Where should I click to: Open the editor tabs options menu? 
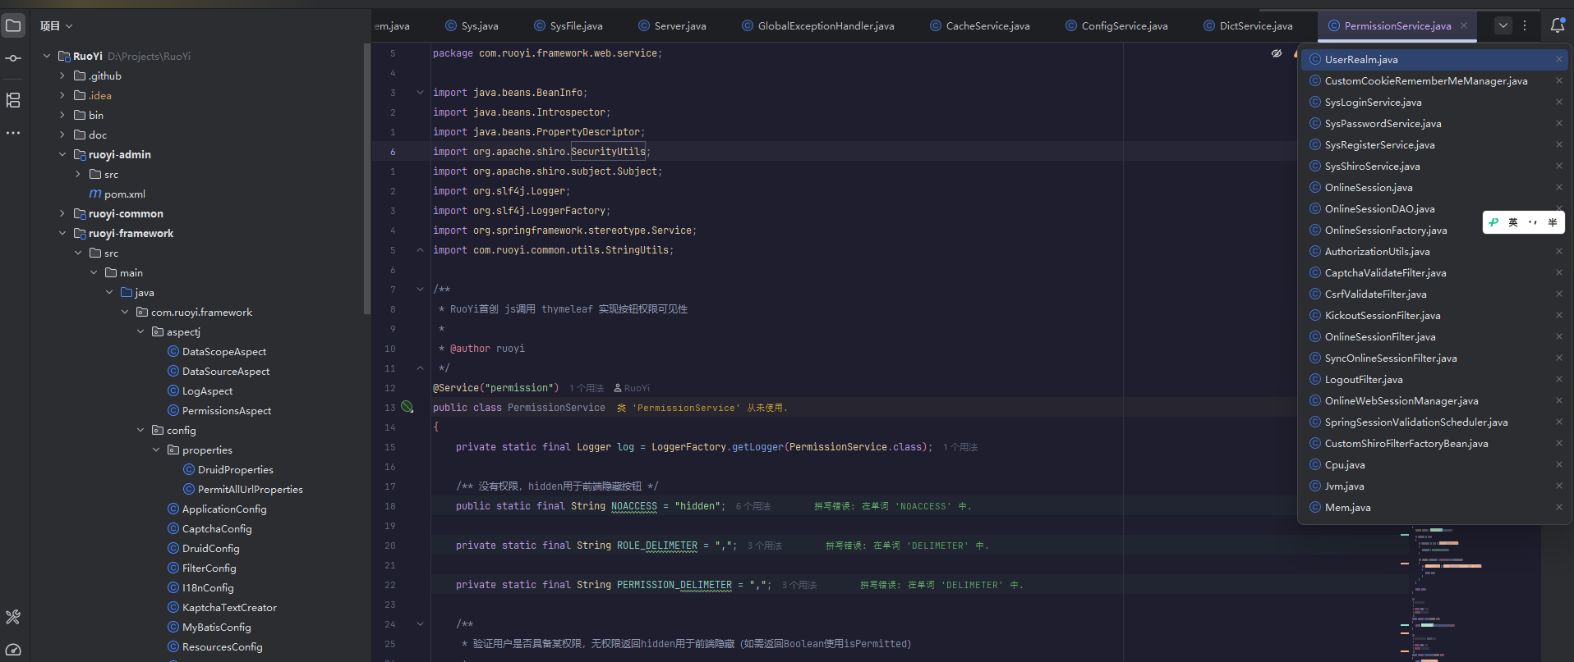tap(1525, 25)
